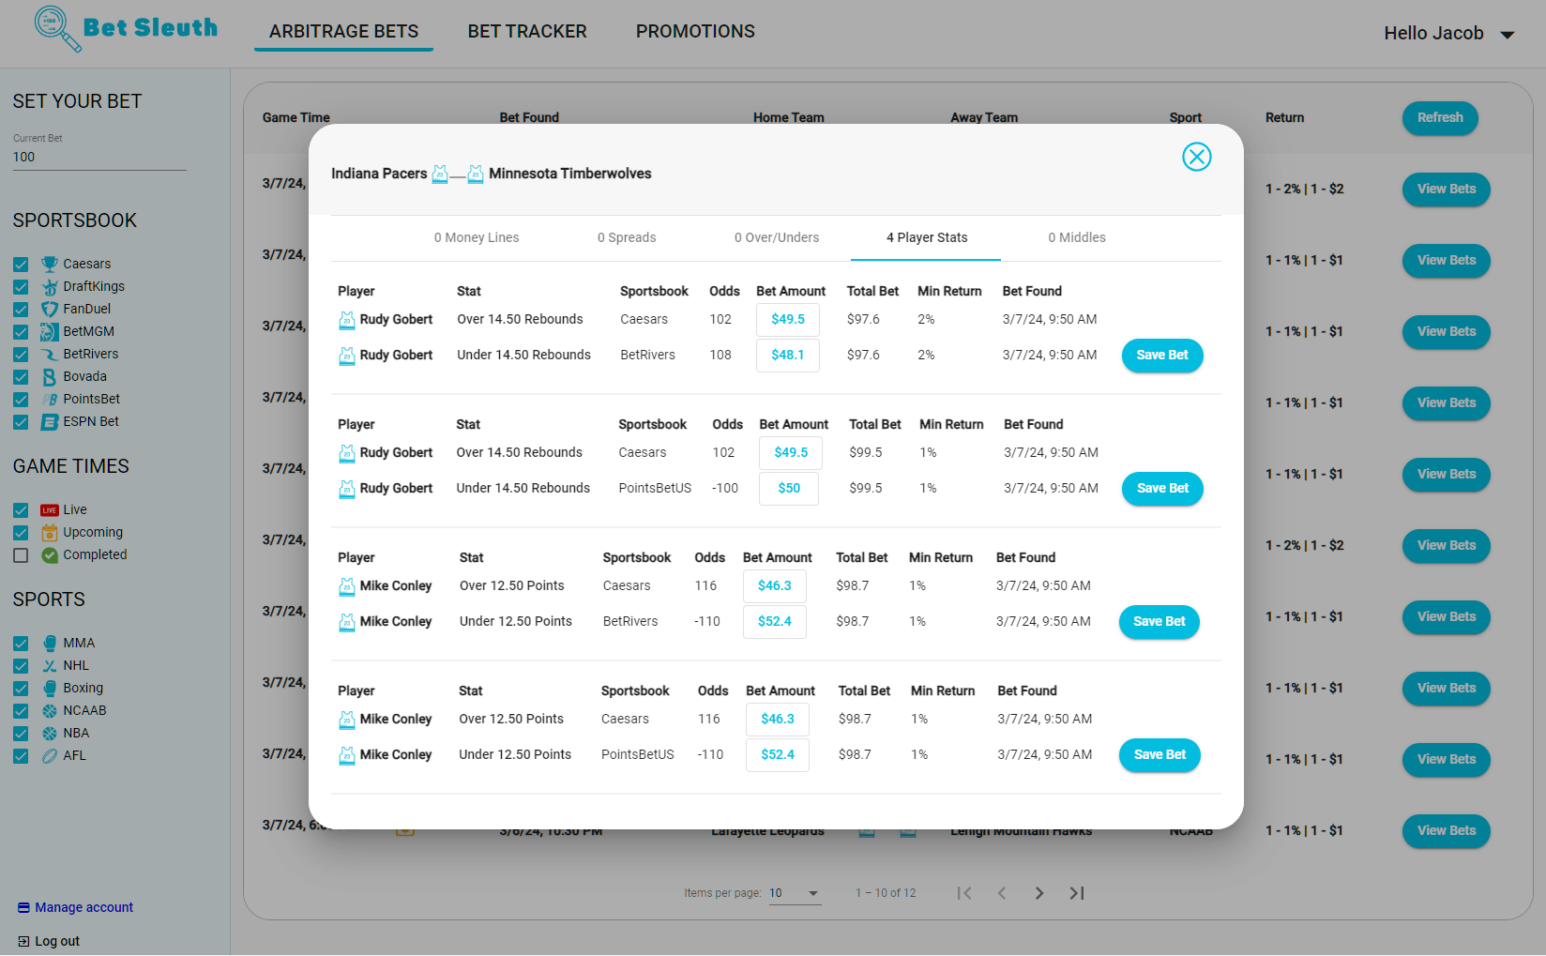Click the Upcoming calendar icon

point(50,533)
